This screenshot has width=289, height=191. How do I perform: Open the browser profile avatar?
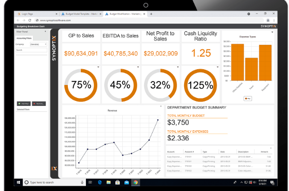[x=268, y=20]
